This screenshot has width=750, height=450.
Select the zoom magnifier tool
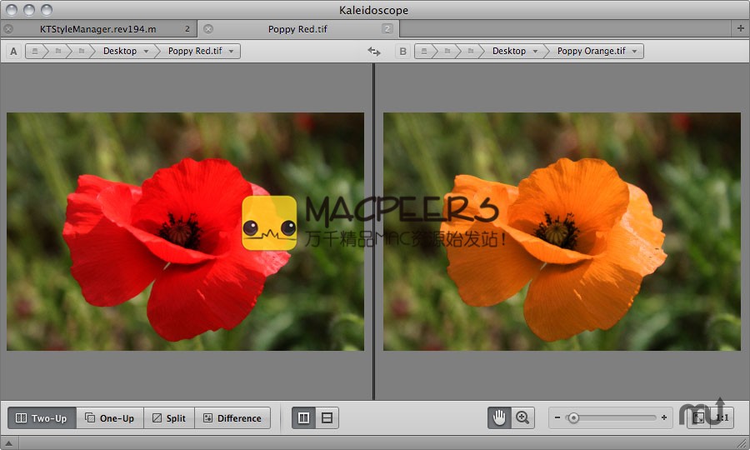(x=522, y=418)
